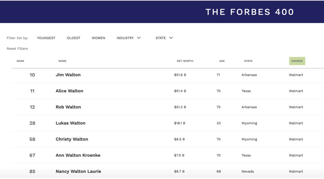Filter list by WOMEN
Screen dimensions: 324x179
pyautogui.click(x=99, y=38)
